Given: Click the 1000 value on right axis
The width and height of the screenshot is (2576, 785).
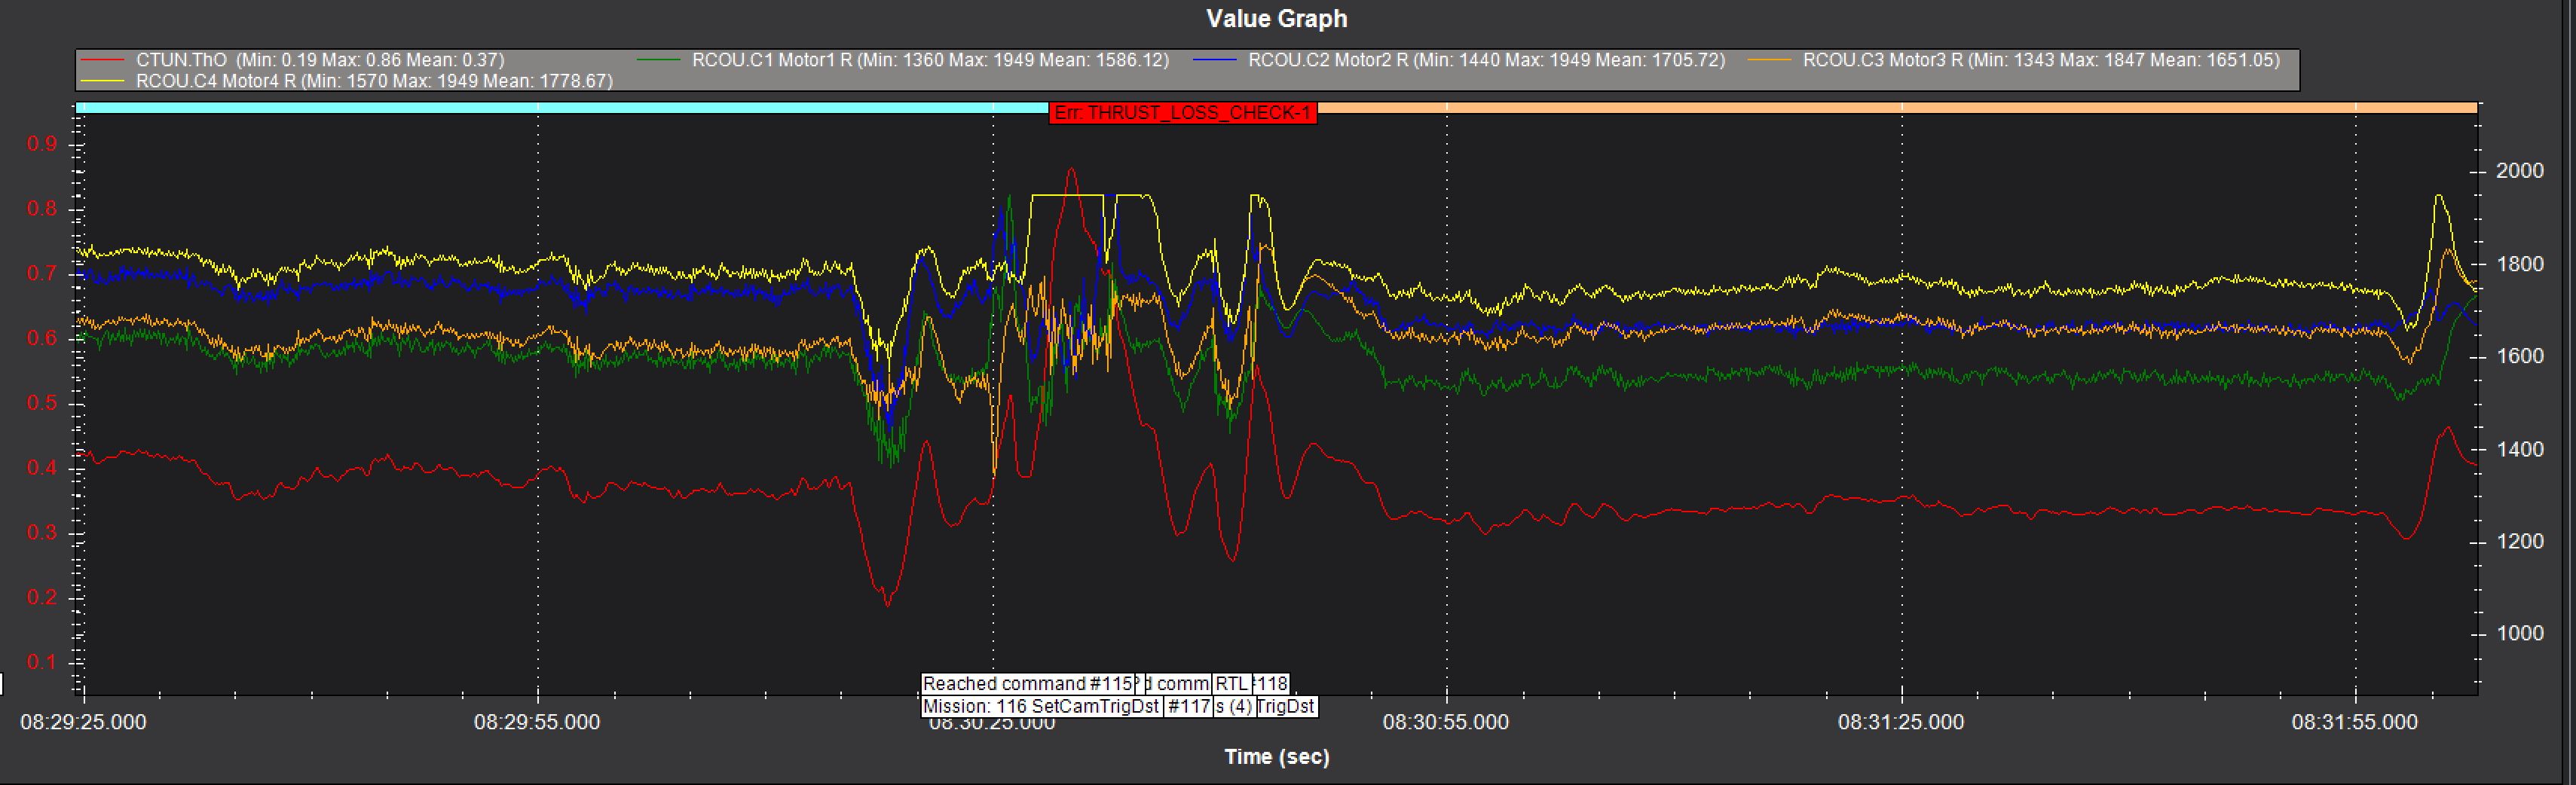Looking at the screenshot, I should coord(2520,633).
